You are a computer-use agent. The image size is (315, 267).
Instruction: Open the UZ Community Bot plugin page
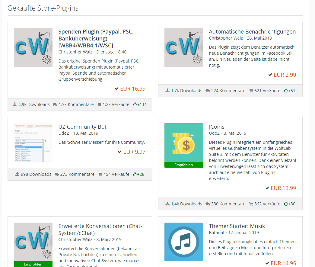click(x=82, y=127)
